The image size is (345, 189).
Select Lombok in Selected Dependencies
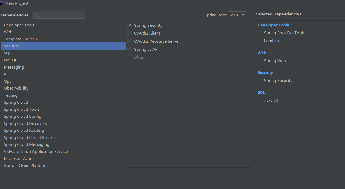point(272,41)
